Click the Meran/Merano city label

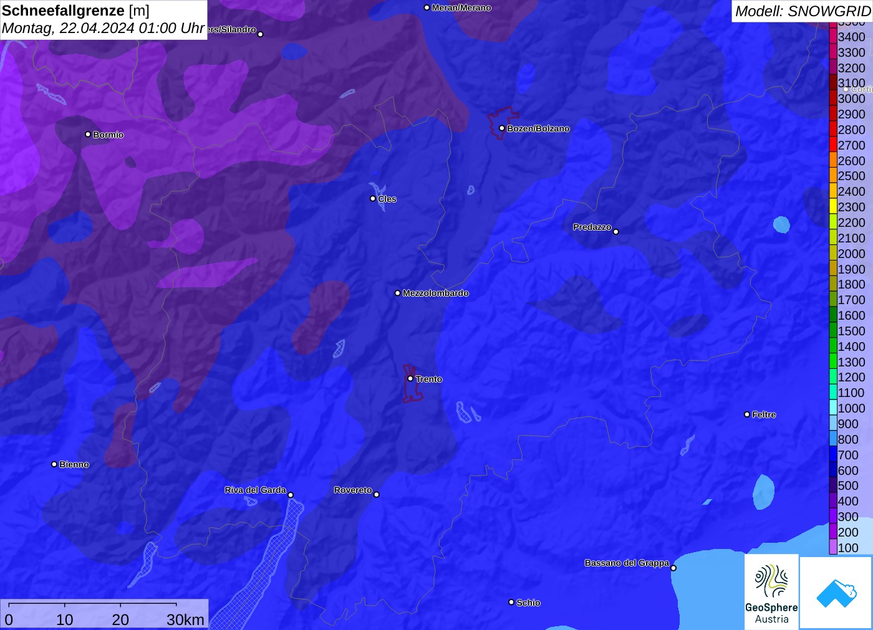[461, 7]
